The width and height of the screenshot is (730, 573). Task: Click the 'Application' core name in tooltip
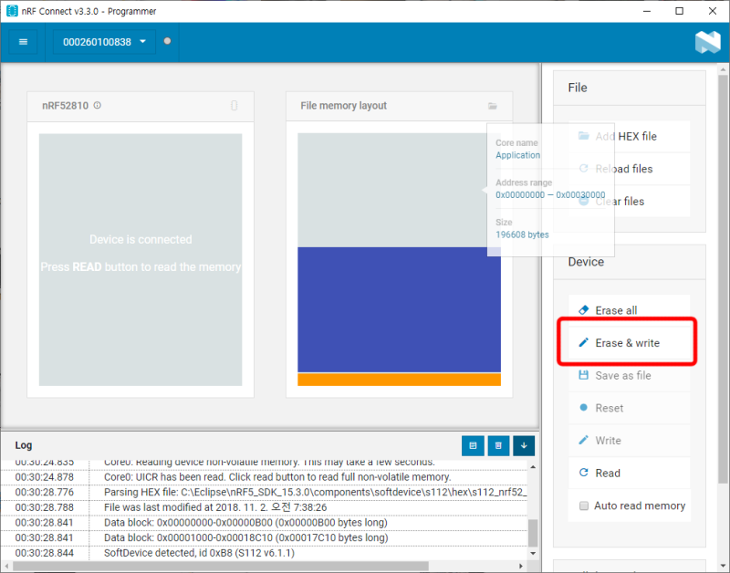click(x=517, y=155)
